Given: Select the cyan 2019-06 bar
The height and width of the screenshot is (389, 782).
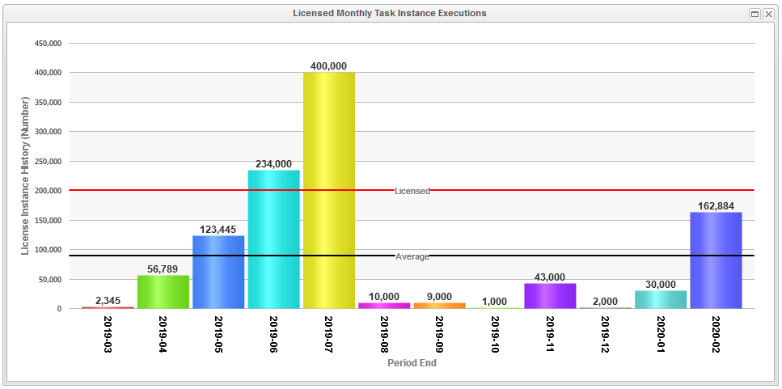Looking at the screenshot, I should (273, 239).
